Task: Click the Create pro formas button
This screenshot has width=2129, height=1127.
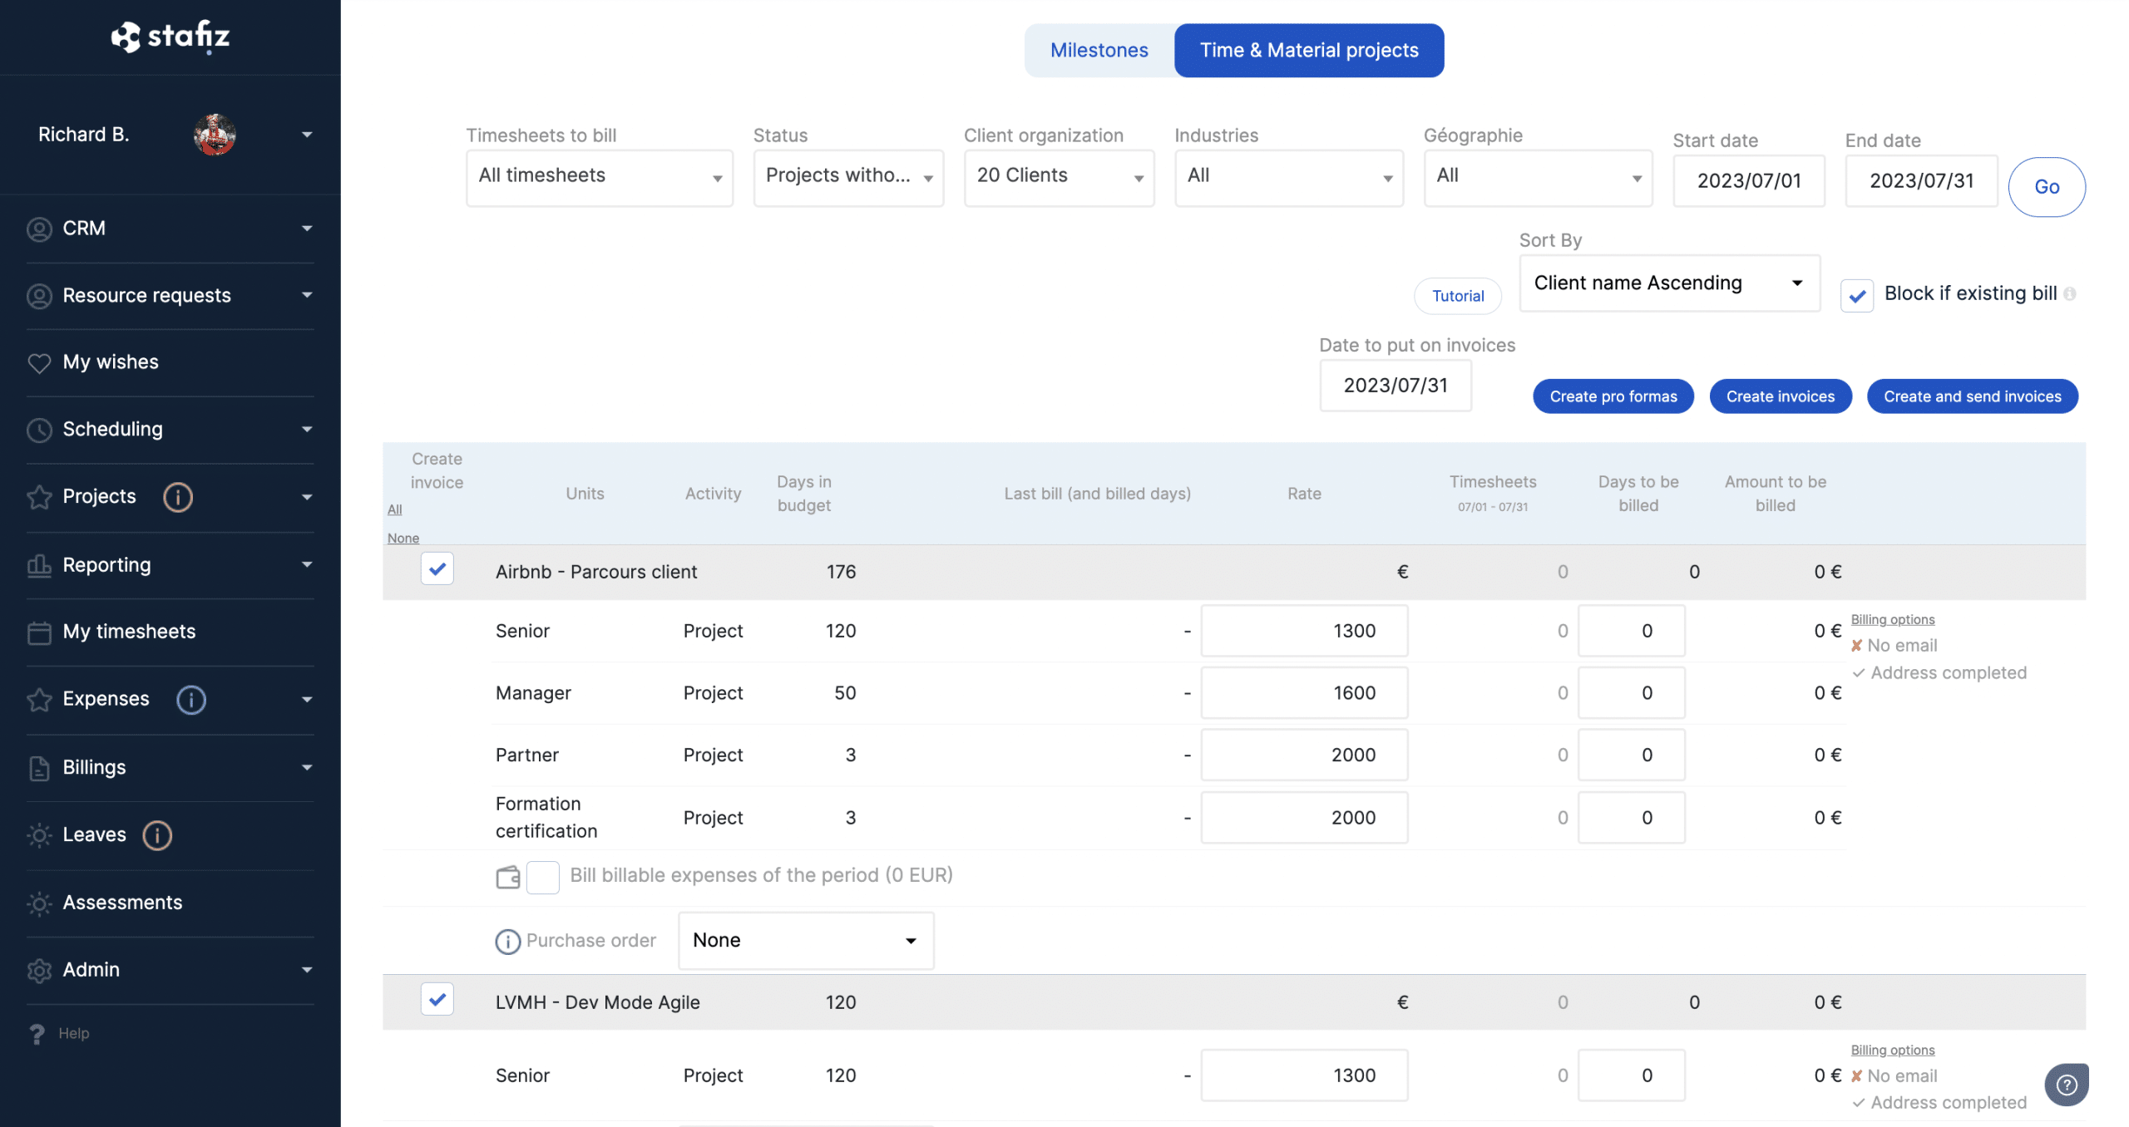Action: (1613, 396)
